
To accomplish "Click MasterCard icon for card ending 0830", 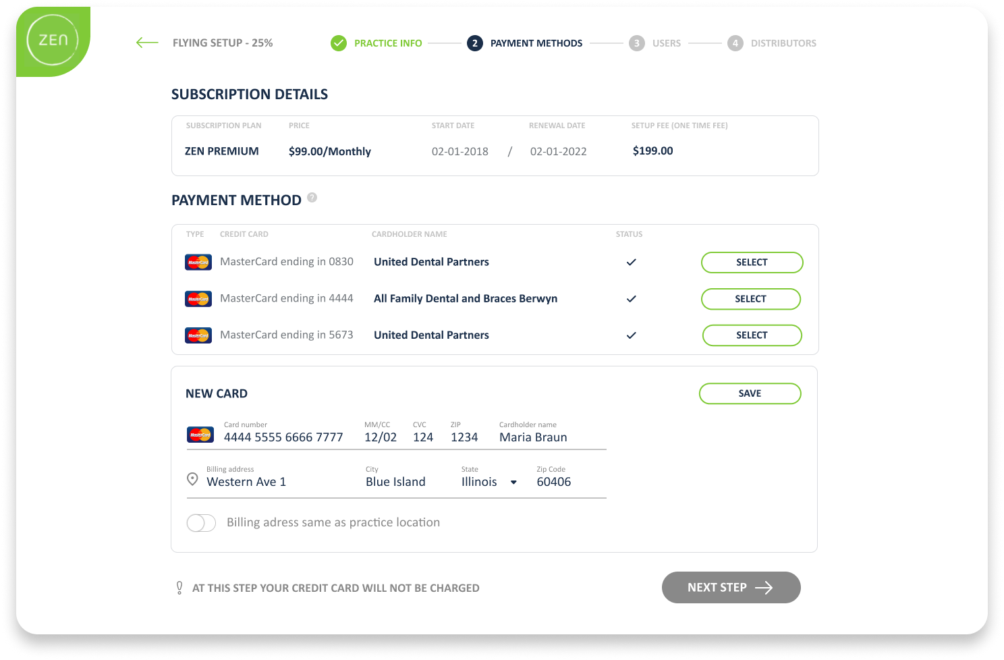I will pyautogui.click(x=198, y=262).
